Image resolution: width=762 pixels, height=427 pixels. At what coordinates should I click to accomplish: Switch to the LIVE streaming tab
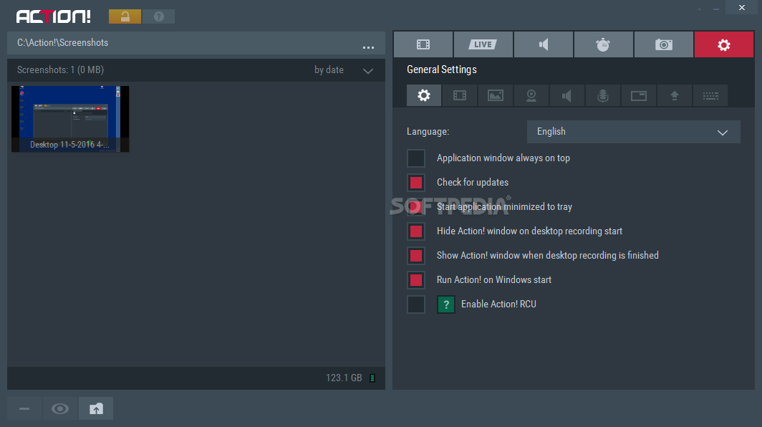[483, 44]
